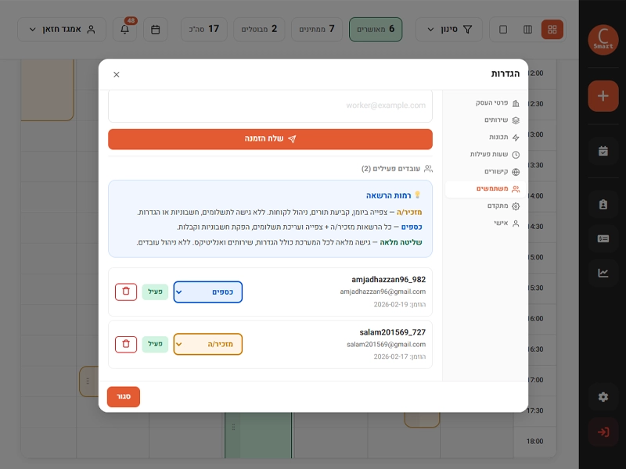Close the settings dialog with the X
The image size is (626, 469).
click(x=117, y=74)
